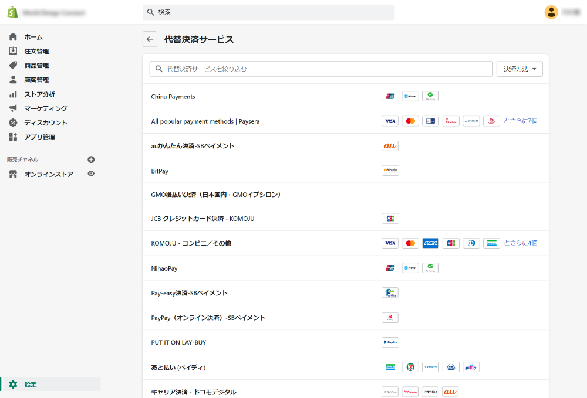Open the user account avatar
This screenshot has height=398, width=587.
551,12
